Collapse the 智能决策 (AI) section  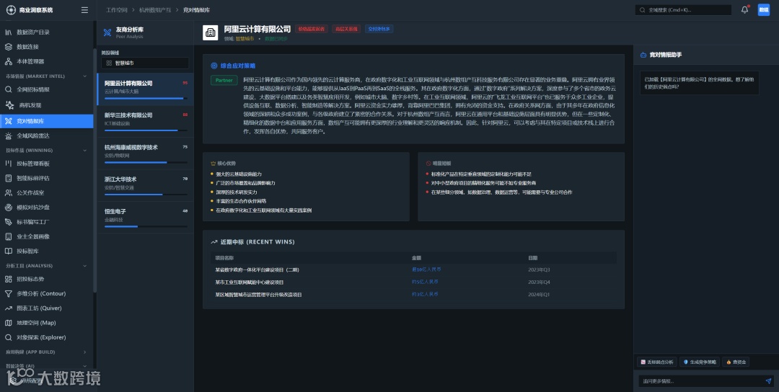point(84,366)
